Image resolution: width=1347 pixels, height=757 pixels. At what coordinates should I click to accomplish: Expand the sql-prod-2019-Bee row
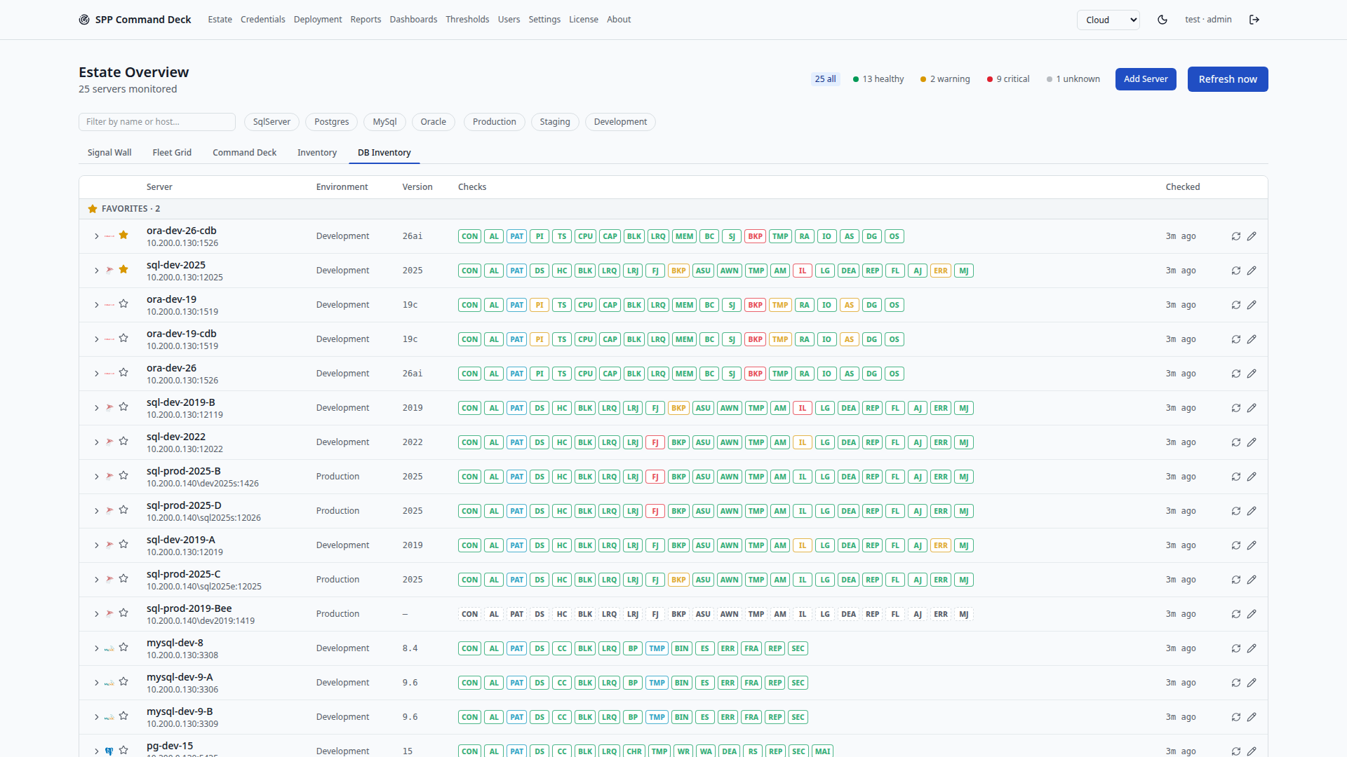(97, 614)
